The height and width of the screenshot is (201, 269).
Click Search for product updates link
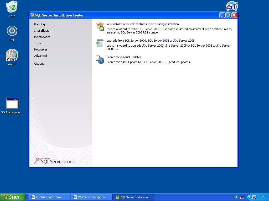[124, 57]
